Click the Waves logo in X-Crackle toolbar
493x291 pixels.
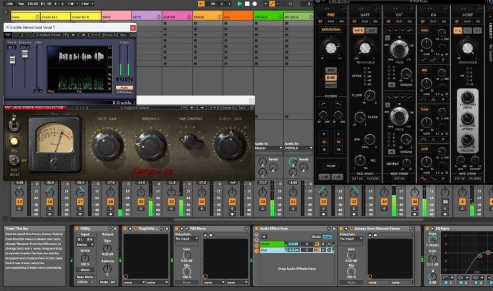pos(8,35)
